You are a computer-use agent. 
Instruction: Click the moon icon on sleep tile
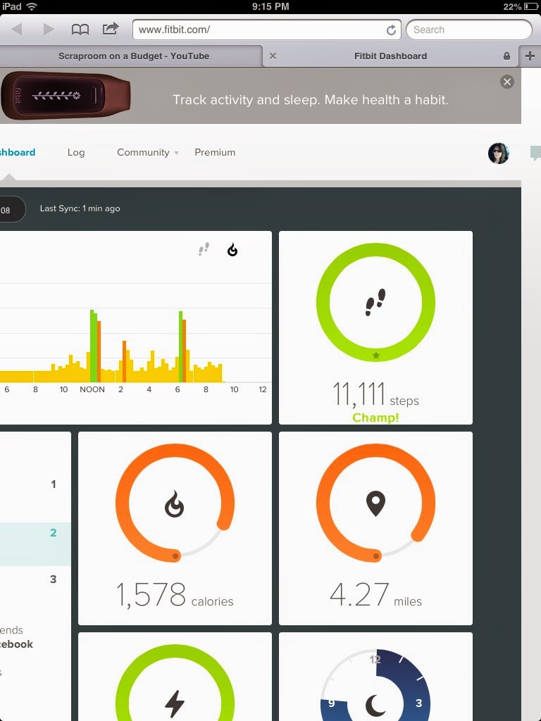375,706
